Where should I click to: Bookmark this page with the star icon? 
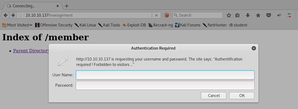pos(229,16)
